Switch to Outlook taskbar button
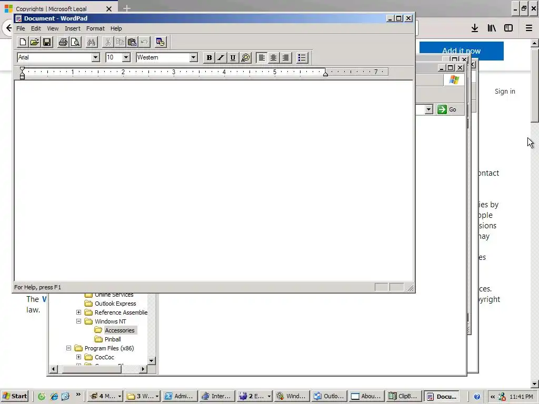The image size is (539, 404). (328, 396)
